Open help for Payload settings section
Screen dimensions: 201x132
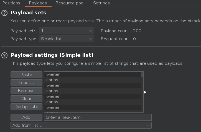pos(4,55)
